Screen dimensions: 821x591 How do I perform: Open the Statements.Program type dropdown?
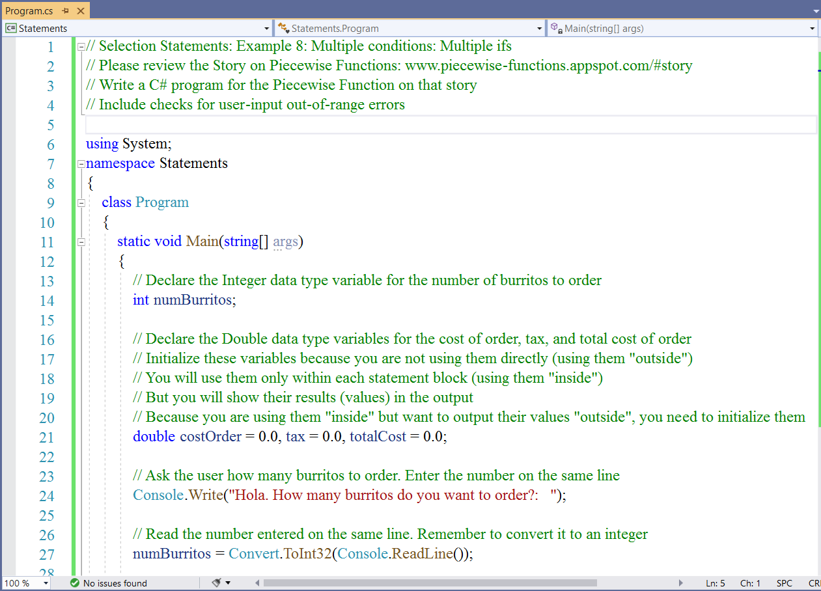tap(539, 29)
